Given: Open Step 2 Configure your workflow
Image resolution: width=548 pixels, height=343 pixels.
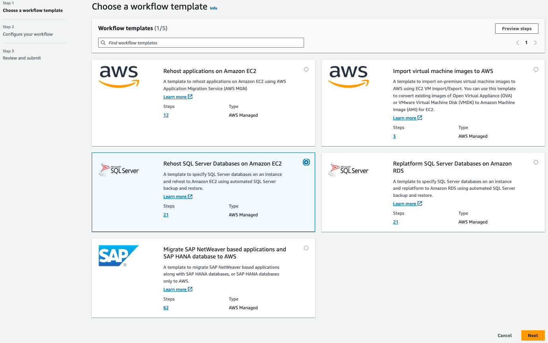Looking at the screenshot, I should click(x=28, y=34).
